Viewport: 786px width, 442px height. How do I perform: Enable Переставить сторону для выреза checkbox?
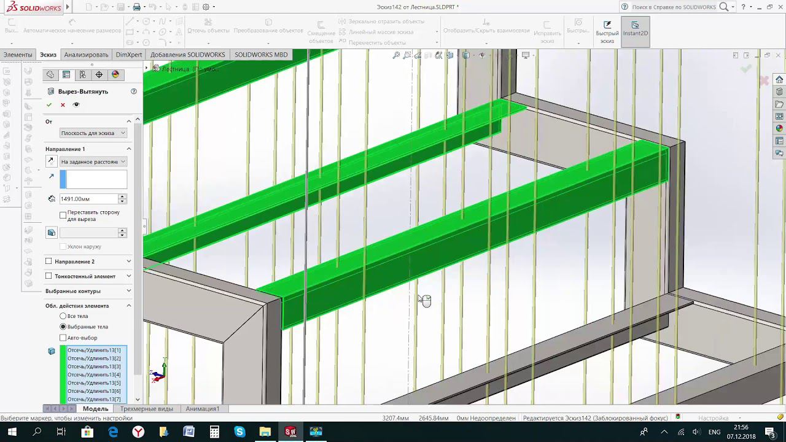(x=63, y=215)
